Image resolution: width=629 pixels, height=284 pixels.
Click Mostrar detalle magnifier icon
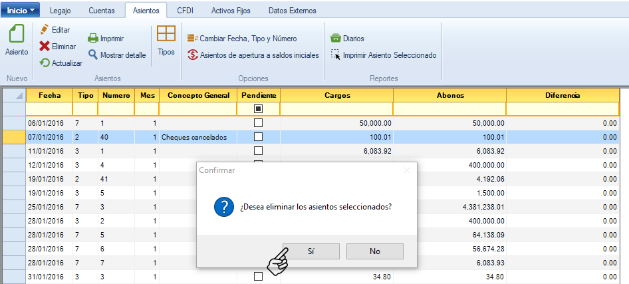pos(93,55)
